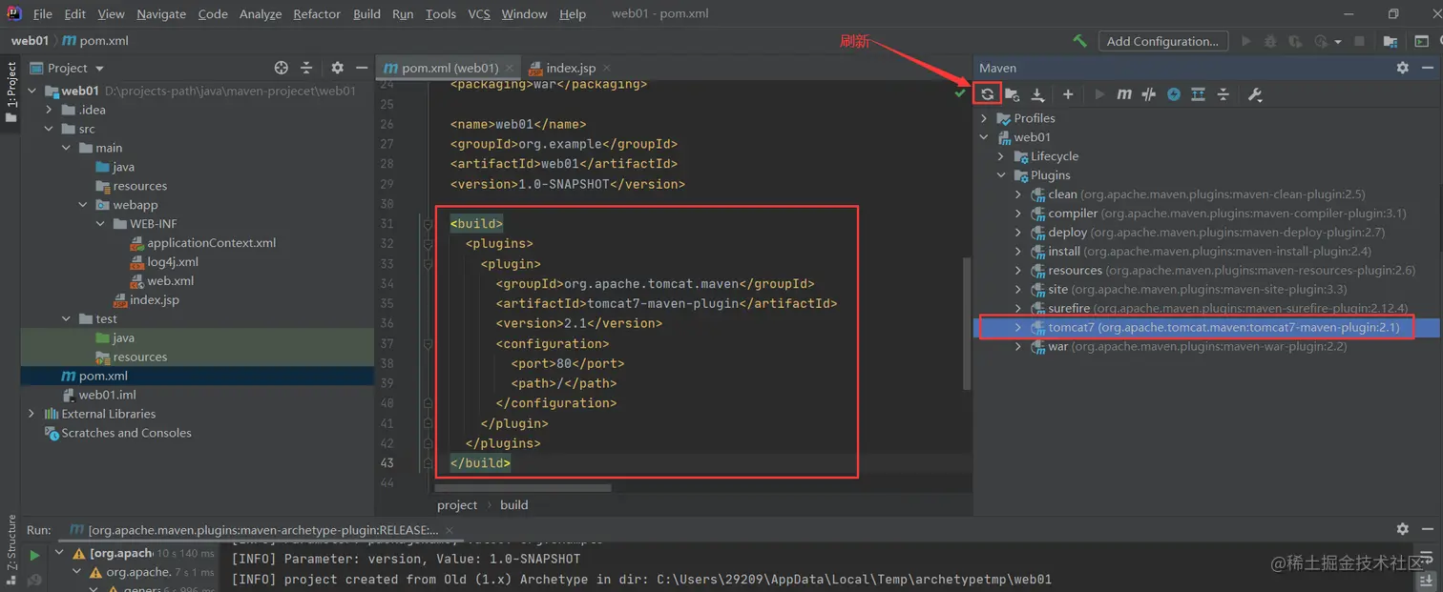
Task: Click the Run Anything icon in toolbar
Action: tap(1421, 41)
